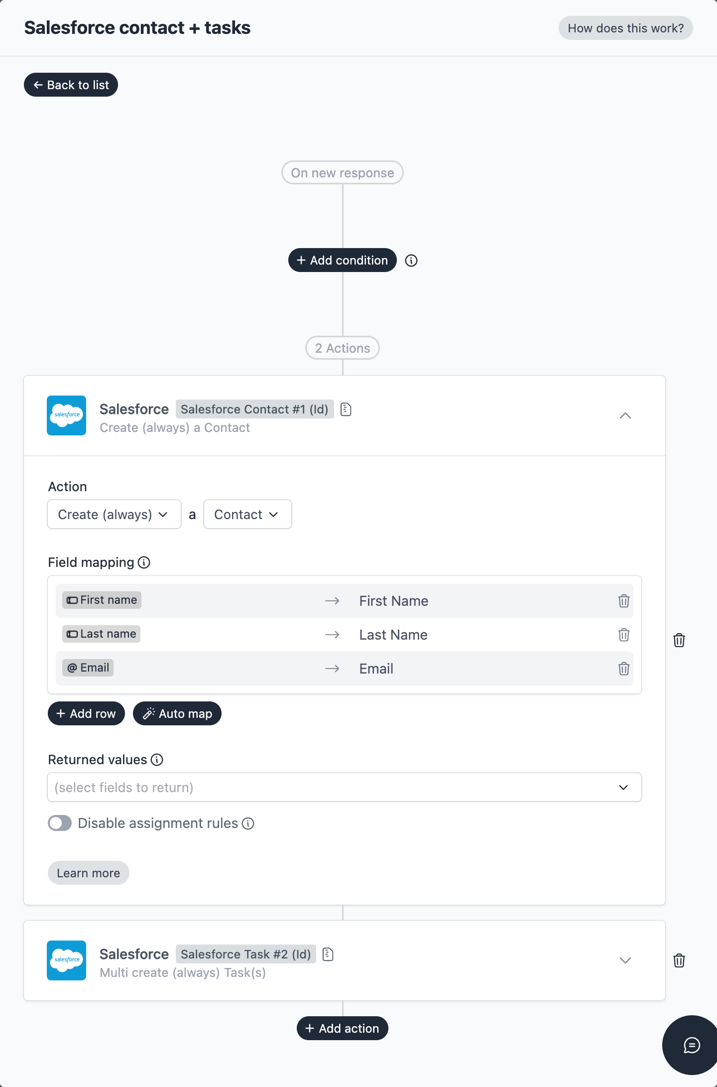Select the First name source field chip
The width and height of the screenshot is (717, 1087).
[x=102, y=600]
